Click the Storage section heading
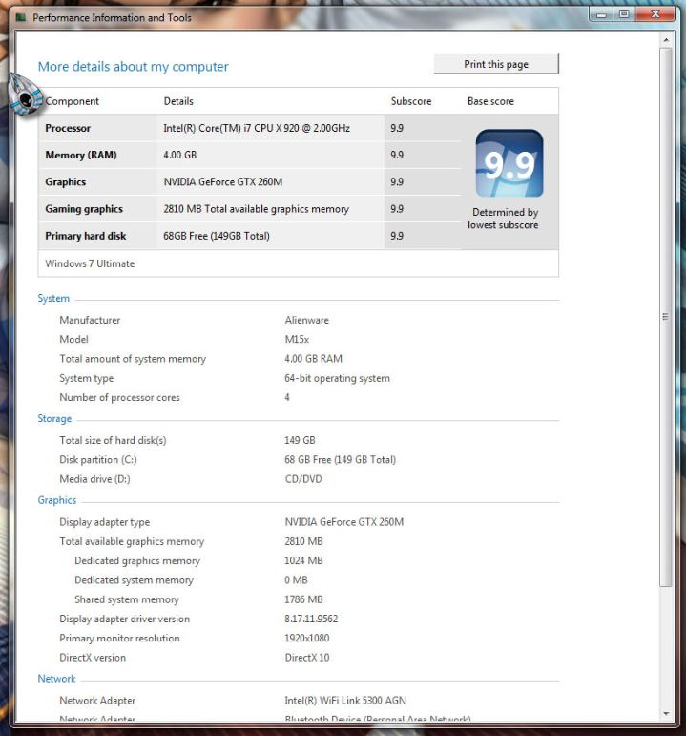This screenshot has height=736, width=686. click(54, 419)
